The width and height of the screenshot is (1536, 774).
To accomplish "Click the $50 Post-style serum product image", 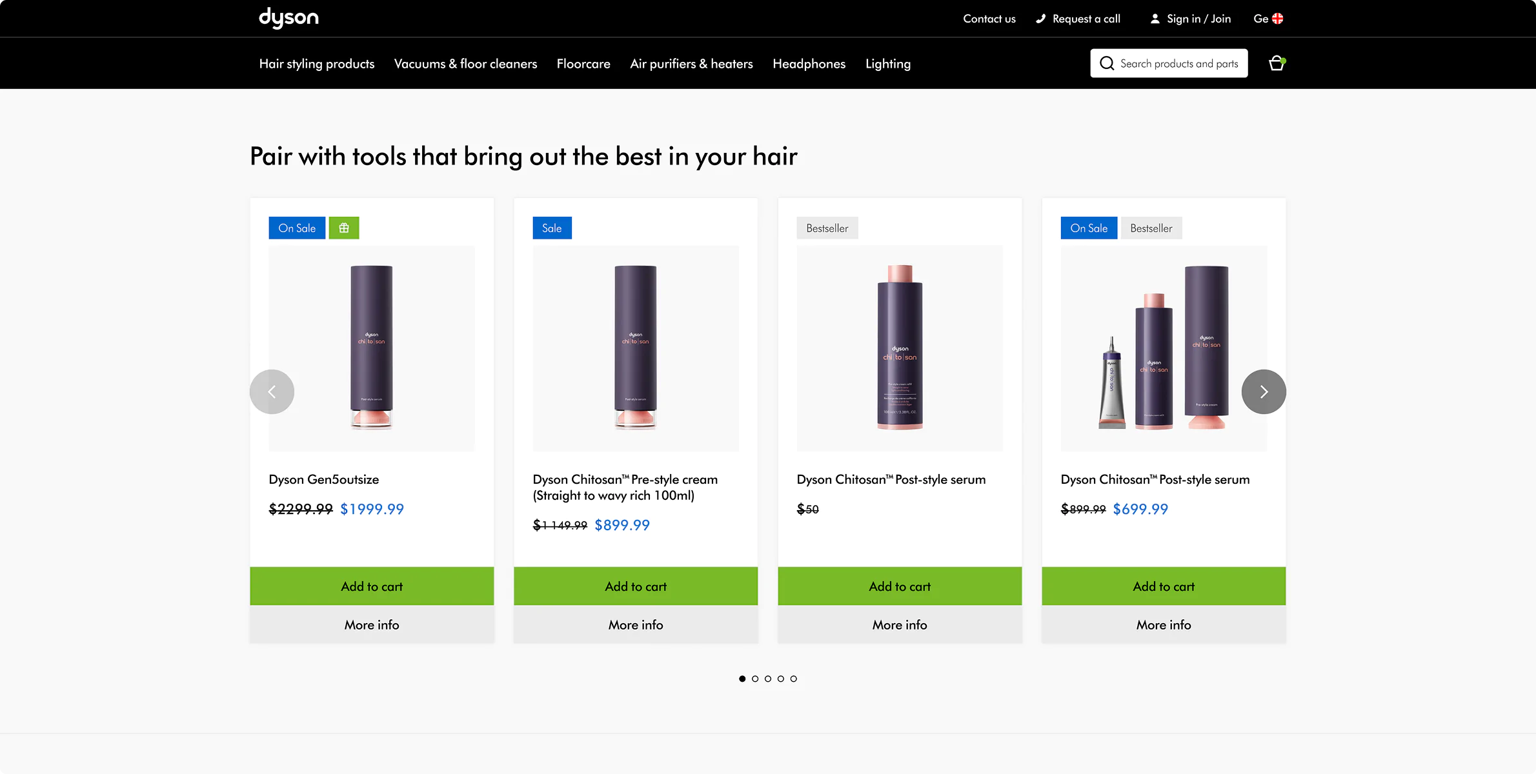I will 900,348.
